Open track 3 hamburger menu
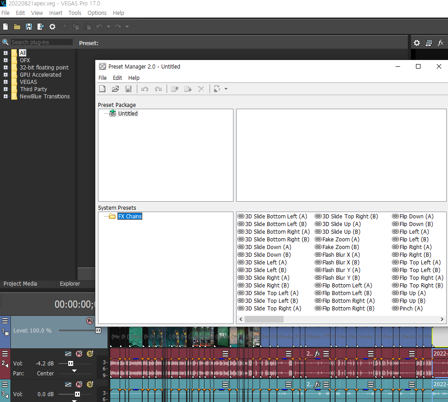This screenshot has width=448, height=402. [5, 384]
